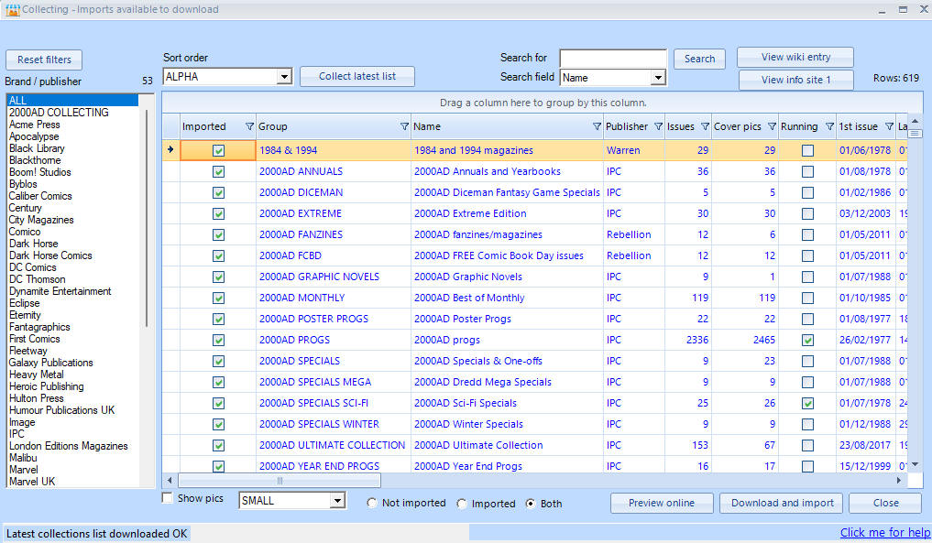This screenshot has width=932, height=543.
Task: Click the Warren publisher cell
Action: pos(633,150)
